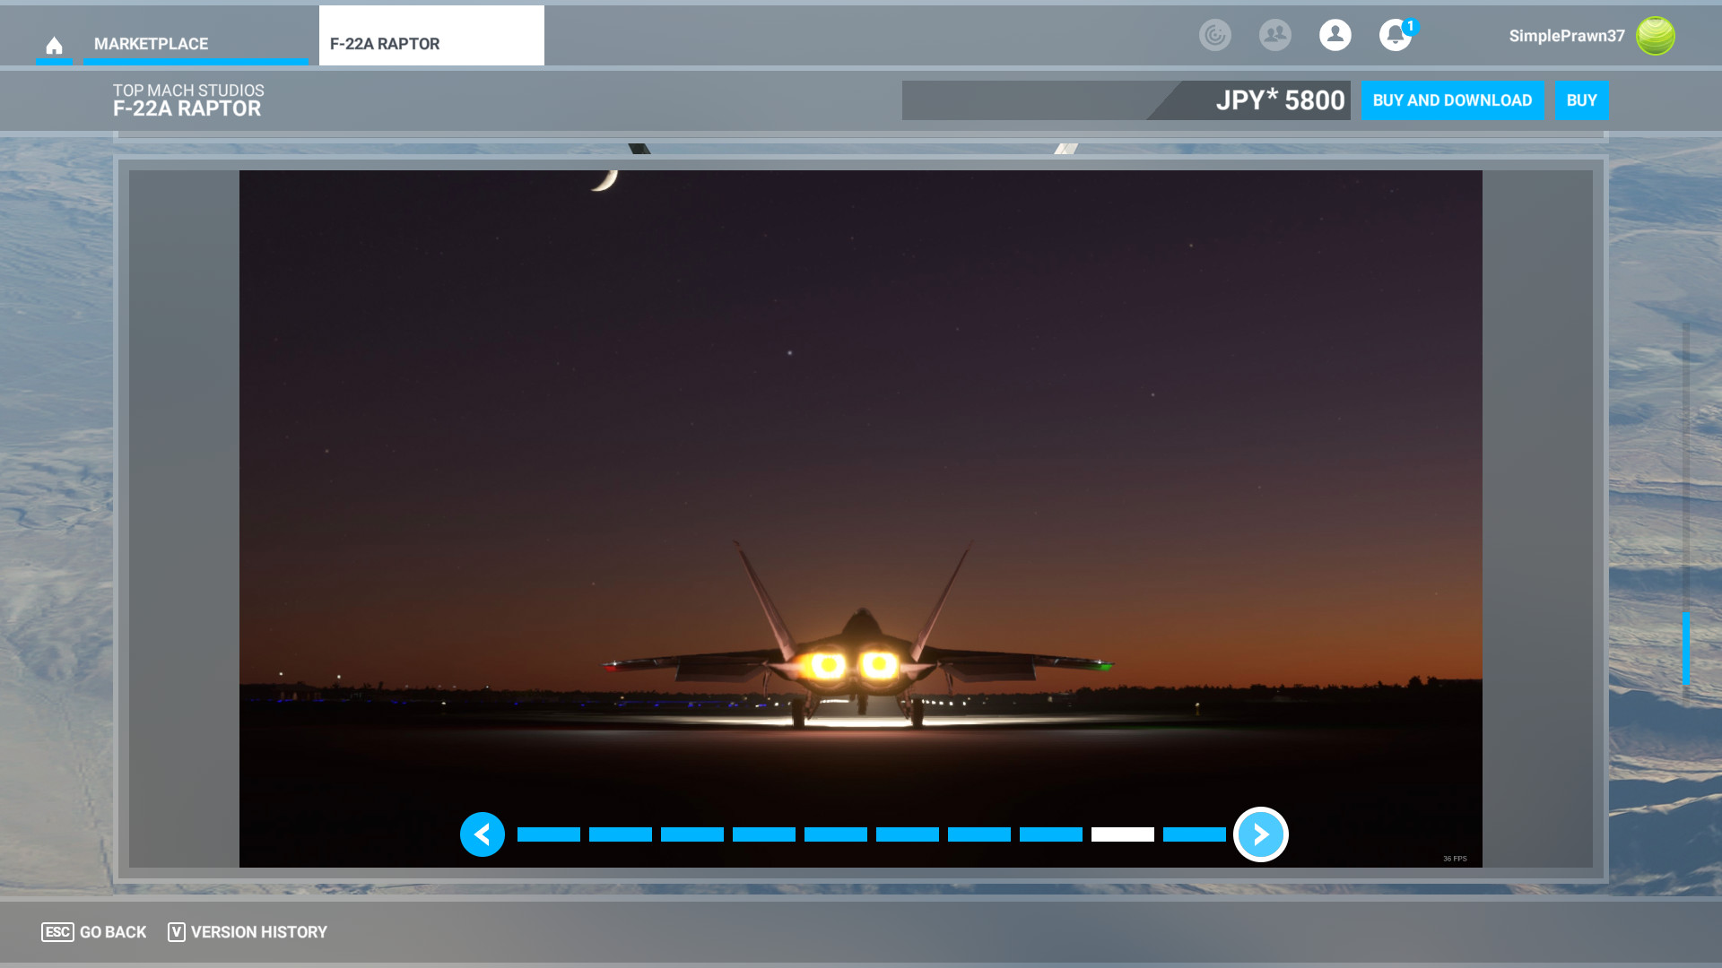Image resolution: width=1722 pixels, height=968 pixels.
Task: Open Version History
Action: click(248, 932)
